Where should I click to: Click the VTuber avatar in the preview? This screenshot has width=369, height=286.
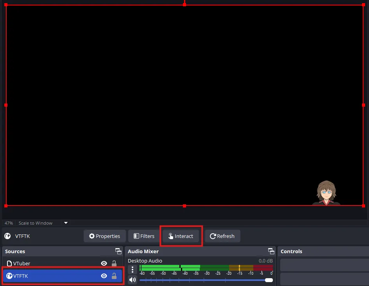click(x=326, y=193)
